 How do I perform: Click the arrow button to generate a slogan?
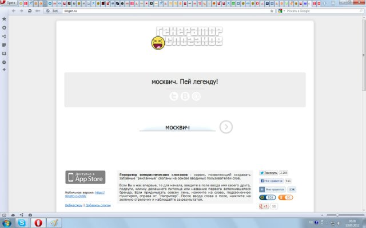tap(226, 127)
